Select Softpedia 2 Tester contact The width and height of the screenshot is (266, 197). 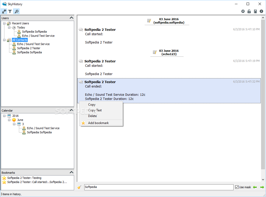[x=29, y=48]
